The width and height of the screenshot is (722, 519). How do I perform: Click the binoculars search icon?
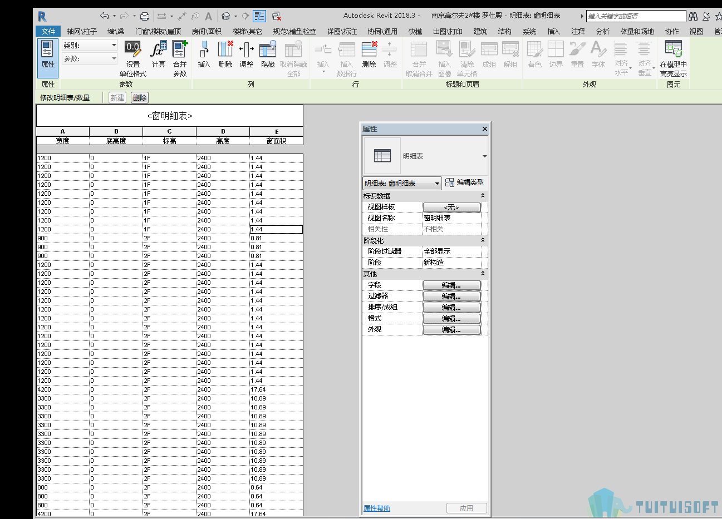pos(693,16)
